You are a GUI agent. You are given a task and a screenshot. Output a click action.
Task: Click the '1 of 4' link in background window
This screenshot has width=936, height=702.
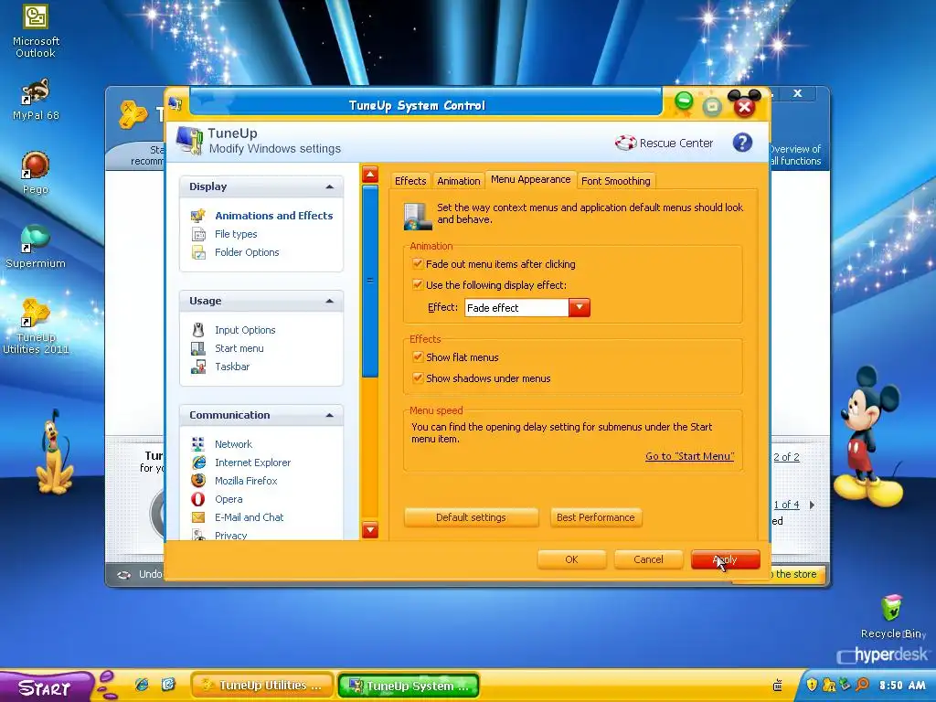coord(786,505)
